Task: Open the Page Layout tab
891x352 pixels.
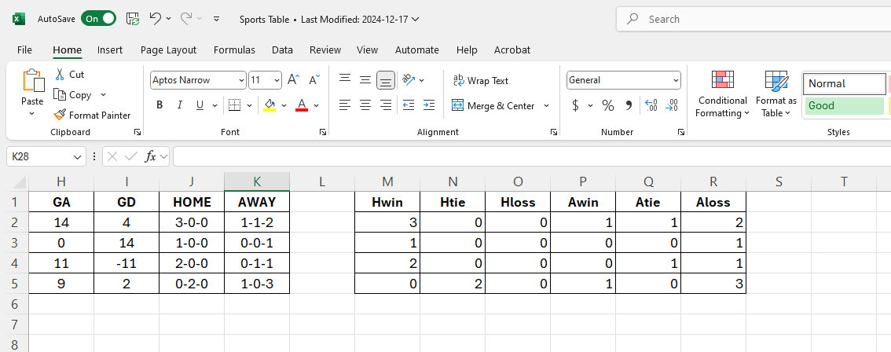Action: [x=168, y=49]
